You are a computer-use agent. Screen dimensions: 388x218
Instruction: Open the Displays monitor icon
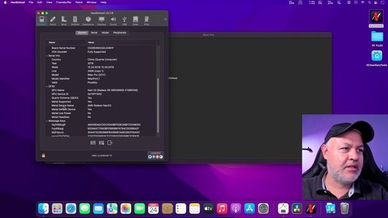(x=101, y=21)
